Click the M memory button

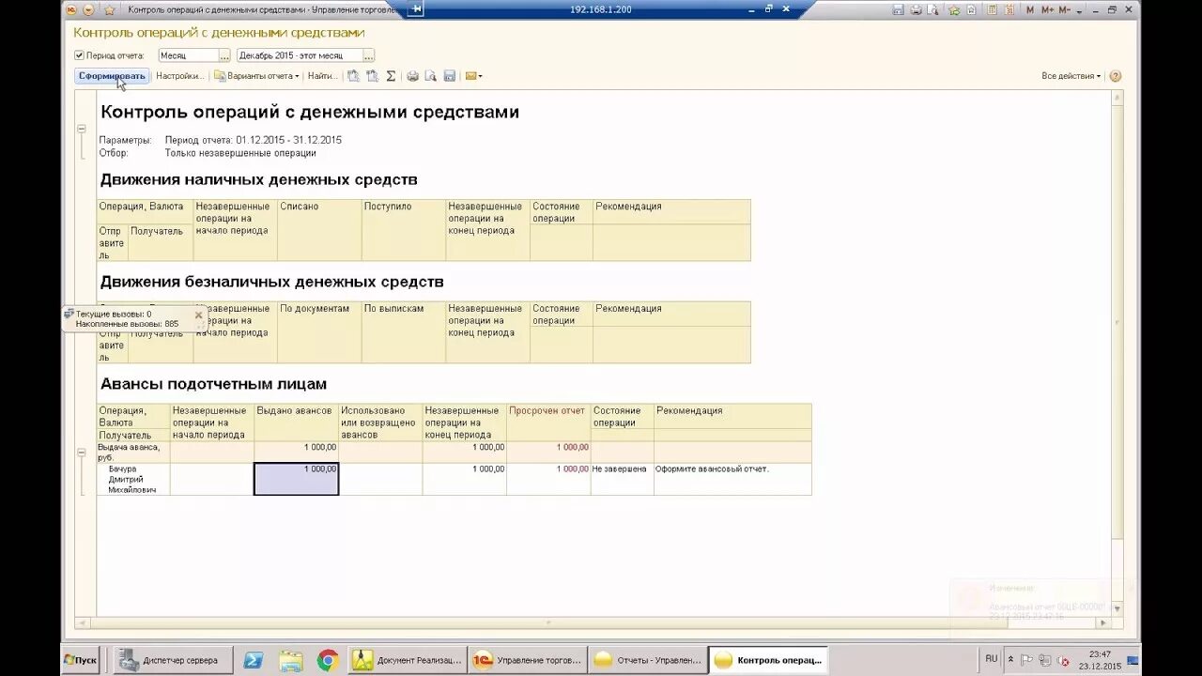[x=1030, y=9]
